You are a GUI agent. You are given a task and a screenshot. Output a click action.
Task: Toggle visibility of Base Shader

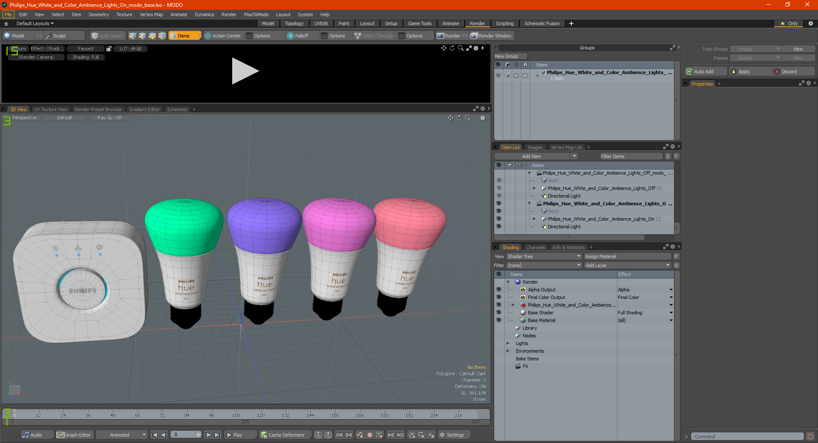(x=498, y=313)
